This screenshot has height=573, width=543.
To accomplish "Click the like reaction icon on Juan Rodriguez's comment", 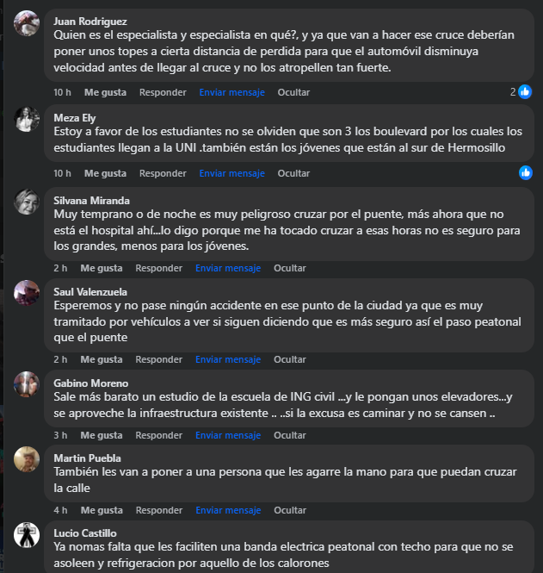I will tap(525, 92).
